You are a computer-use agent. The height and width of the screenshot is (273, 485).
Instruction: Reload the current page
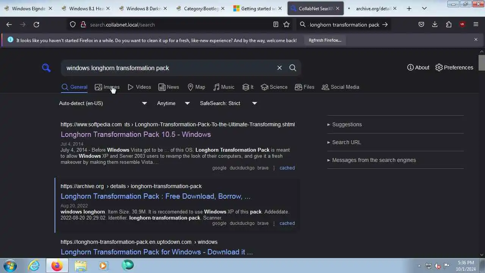pos(36,25)
